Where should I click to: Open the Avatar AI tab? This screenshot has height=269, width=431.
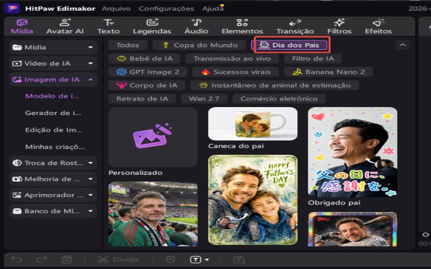[65, 26]
